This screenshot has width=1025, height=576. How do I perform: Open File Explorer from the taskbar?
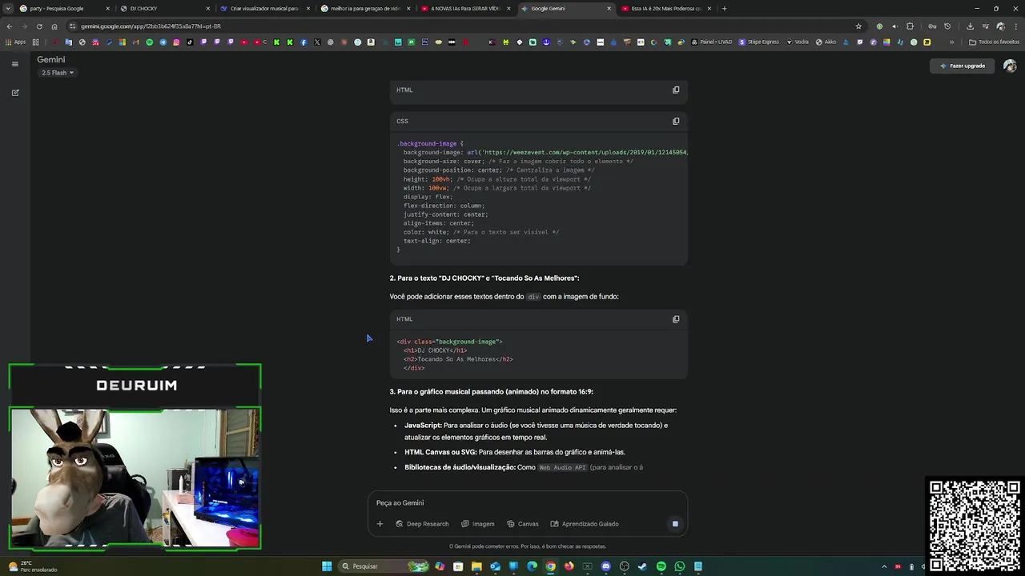[476, 566]
